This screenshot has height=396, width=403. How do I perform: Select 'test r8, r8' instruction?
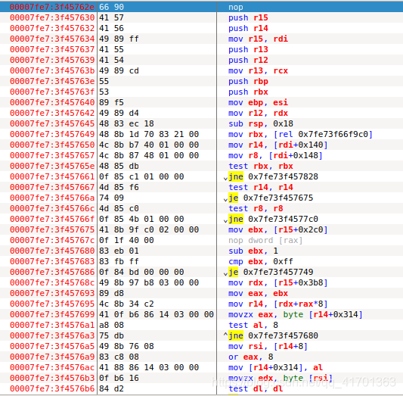point(256,208)
